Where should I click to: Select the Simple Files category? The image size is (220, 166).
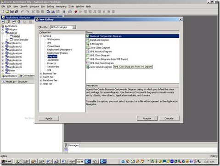point(53,67)
